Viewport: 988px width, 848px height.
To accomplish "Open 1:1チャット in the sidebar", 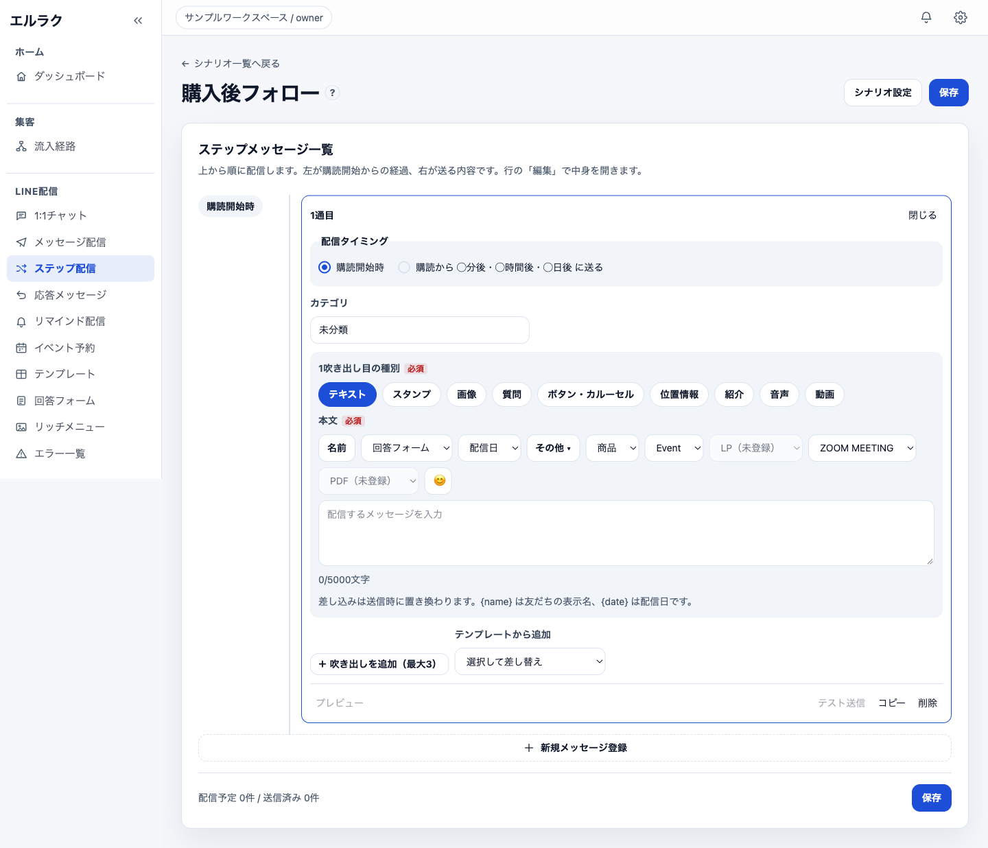I will (80, 215).
